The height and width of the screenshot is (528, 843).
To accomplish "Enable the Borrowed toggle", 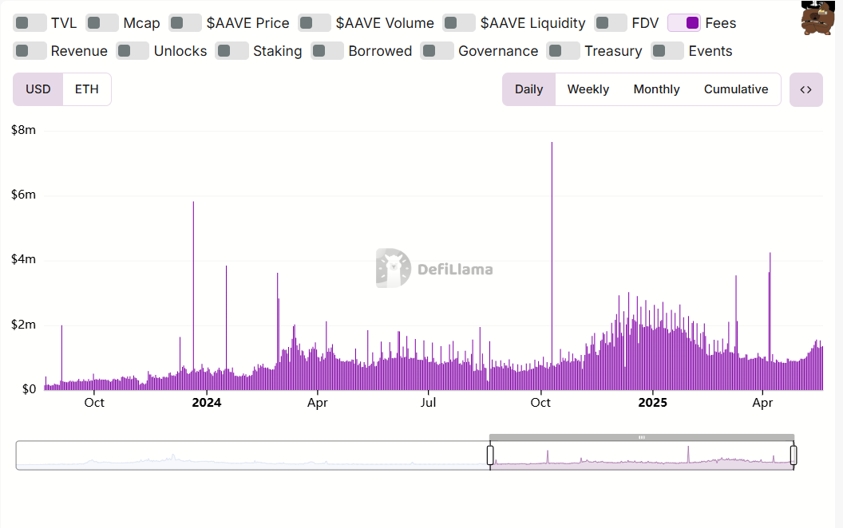I will pos(327,51).
